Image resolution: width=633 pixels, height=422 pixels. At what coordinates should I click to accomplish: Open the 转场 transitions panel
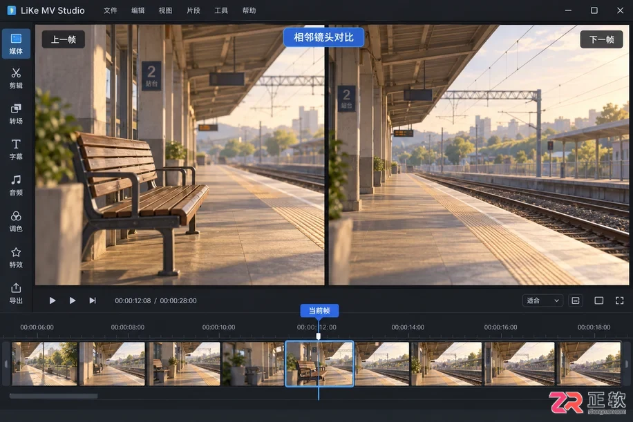[16, 114]
